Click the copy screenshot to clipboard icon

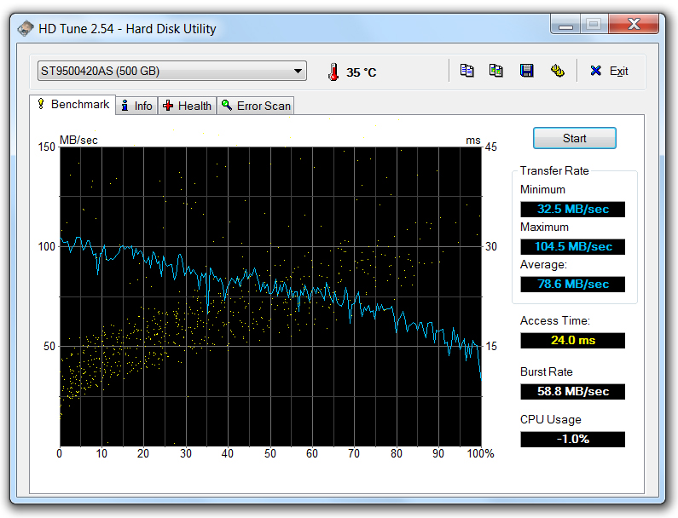click(x=495, y=71)
